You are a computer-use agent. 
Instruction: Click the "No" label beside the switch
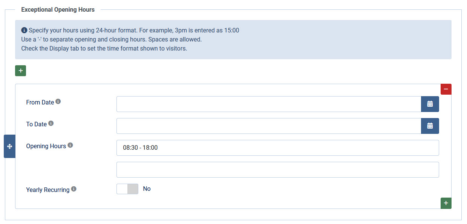pos(147,189)
